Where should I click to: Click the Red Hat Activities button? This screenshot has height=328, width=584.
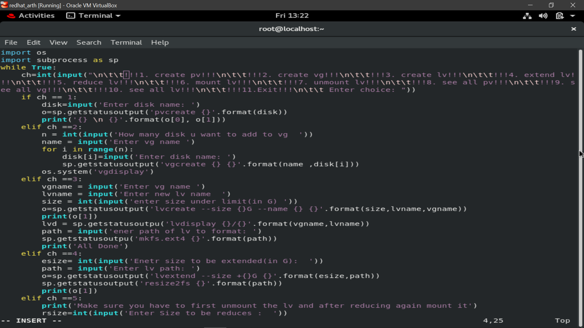(x=30, y=16)
